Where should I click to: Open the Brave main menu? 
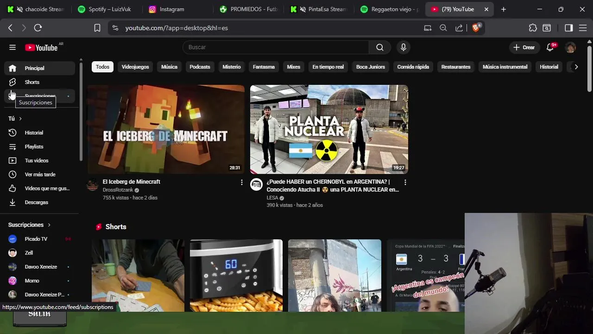click(x=583, y=28)
